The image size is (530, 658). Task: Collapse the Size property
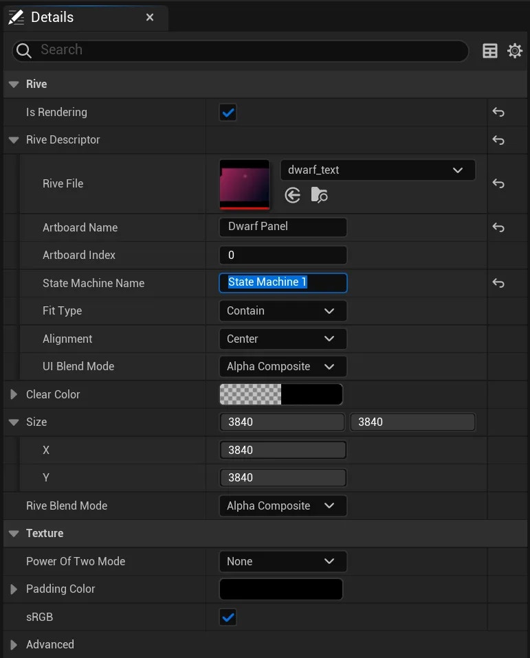click(14, 422)
